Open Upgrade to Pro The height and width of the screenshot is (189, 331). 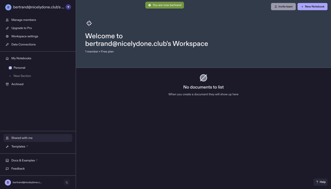22,28
